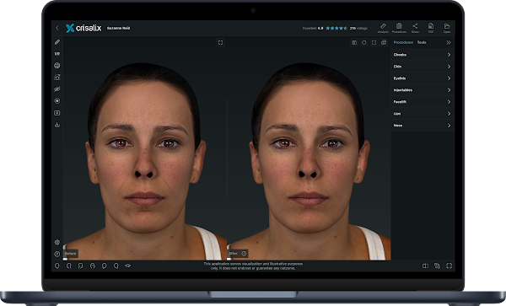
Task: Expand the Eyelids procedures row
Action: pos(423,78)
